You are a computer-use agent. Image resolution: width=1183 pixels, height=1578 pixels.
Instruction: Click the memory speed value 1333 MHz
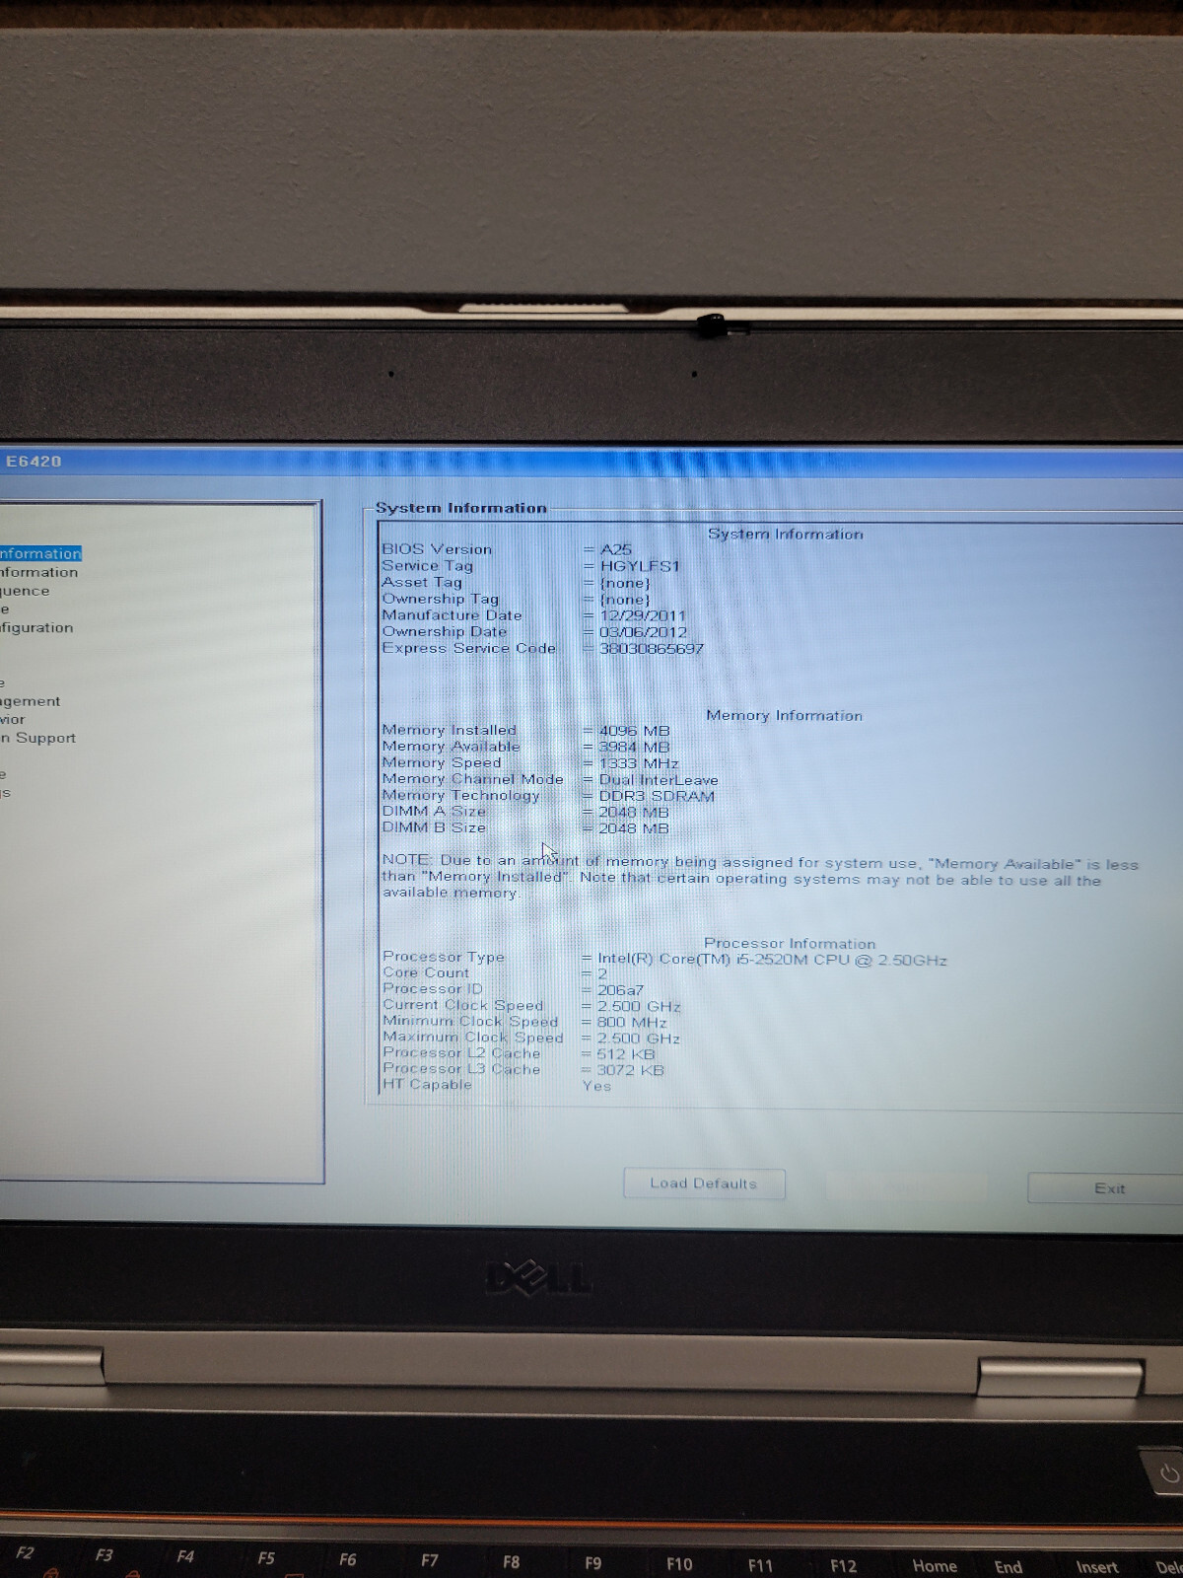639,763
